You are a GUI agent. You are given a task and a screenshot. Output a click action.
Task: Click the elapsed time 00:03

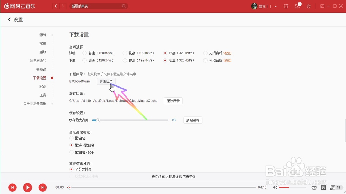click(60, 187)
